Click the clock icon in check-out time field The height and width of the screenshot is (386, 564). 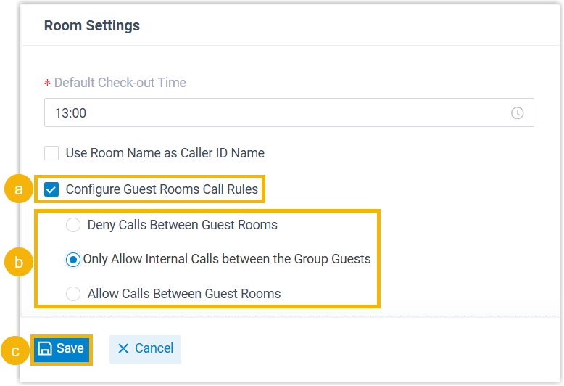pos(517,113)
